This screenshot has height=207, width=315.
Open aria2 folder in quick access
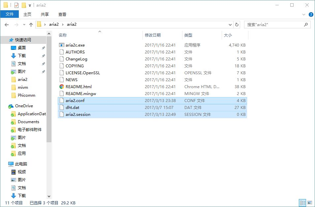coord(19,80)
